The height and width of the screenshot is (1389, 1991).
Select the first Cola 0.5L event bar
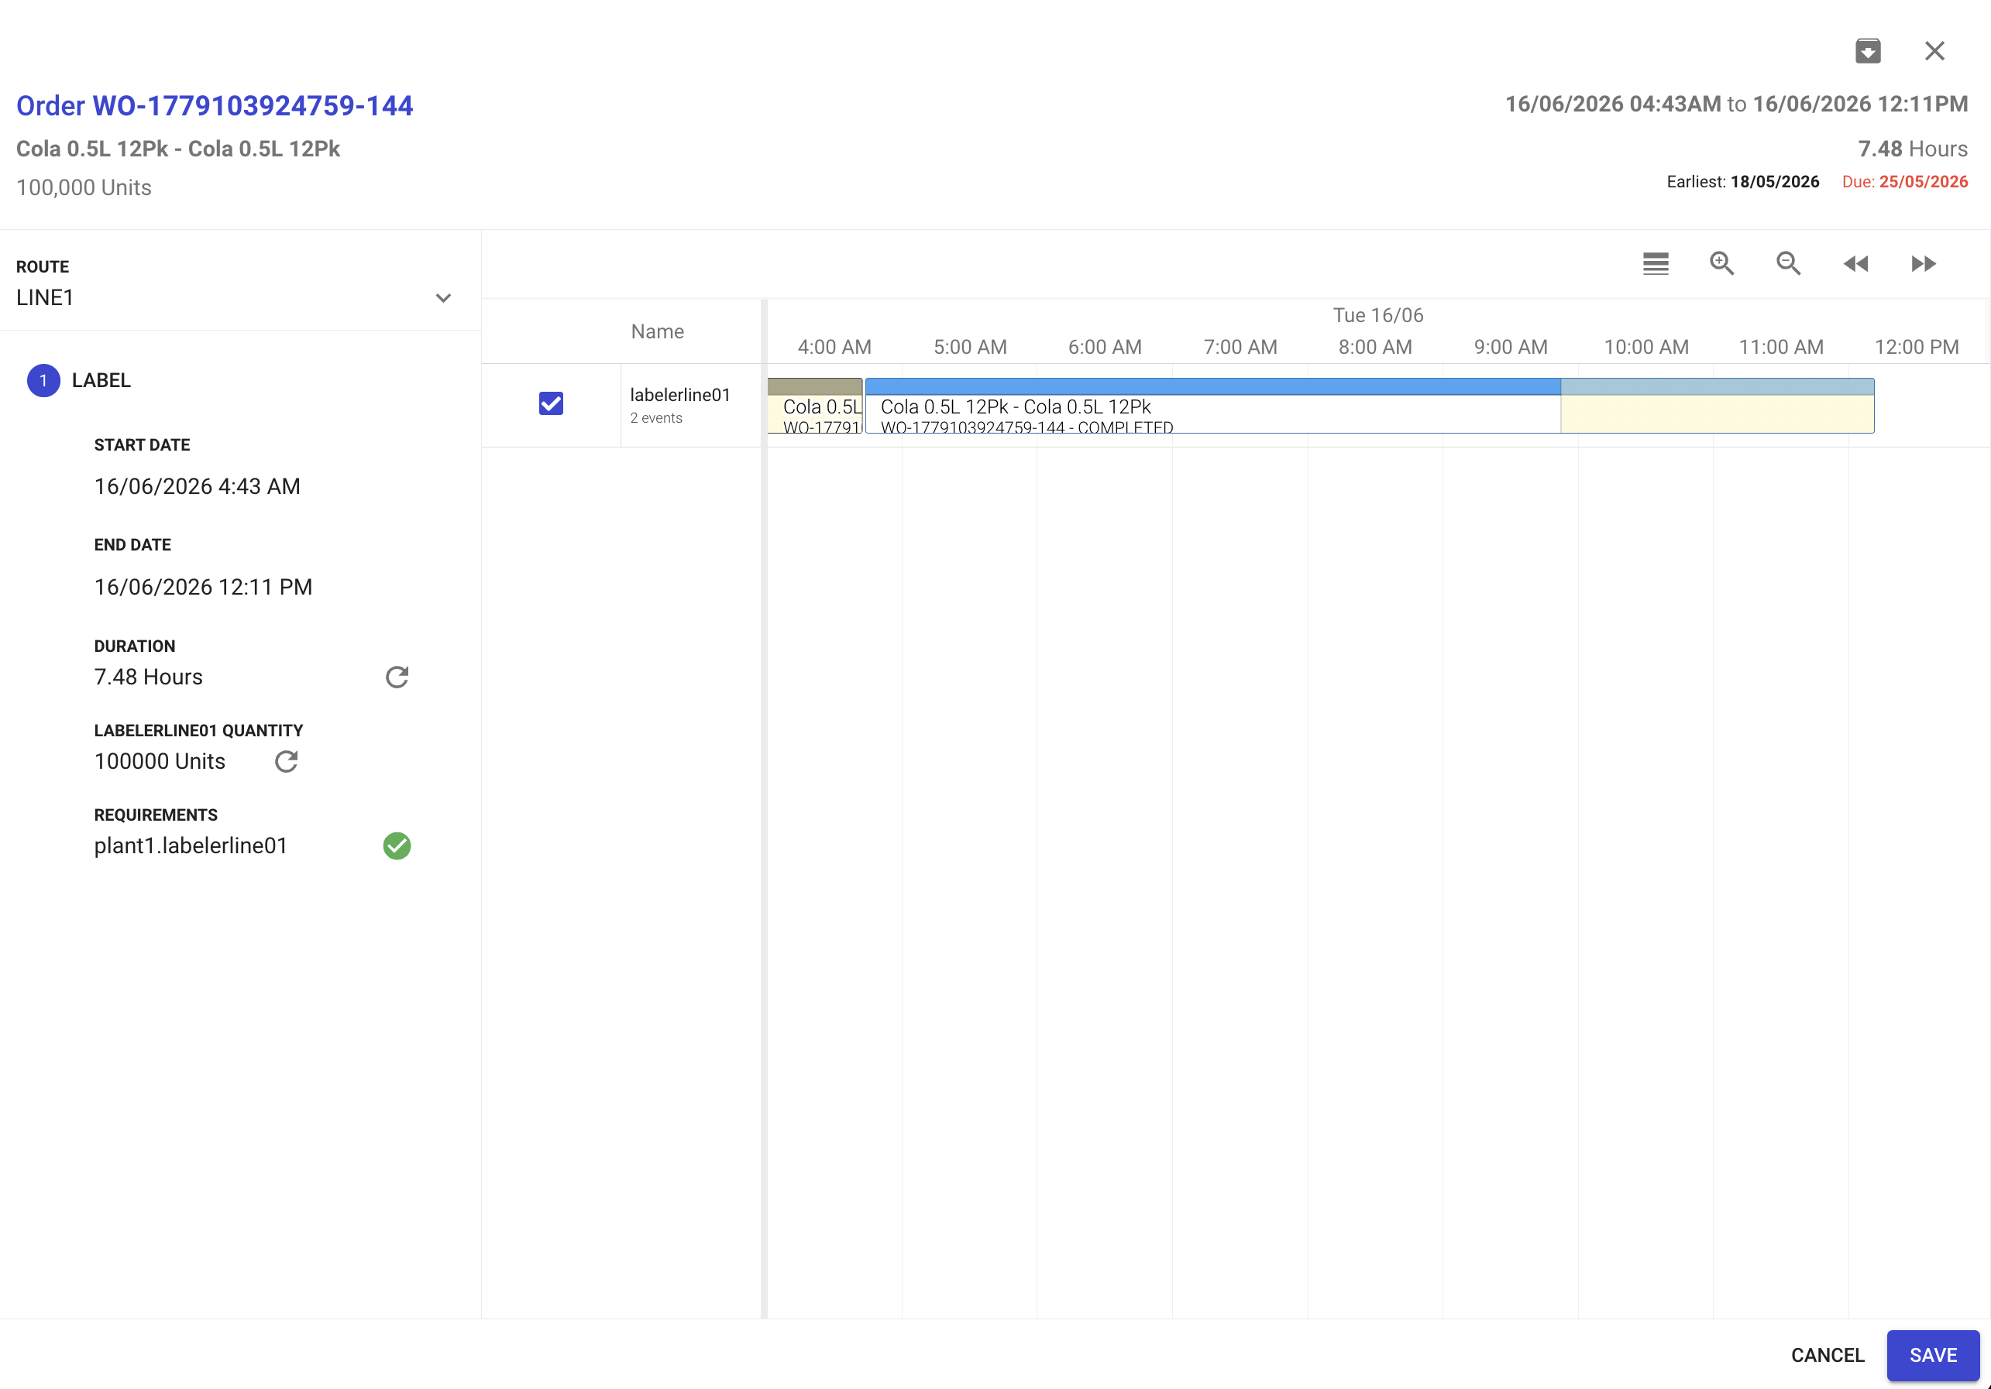coord(815,406)
